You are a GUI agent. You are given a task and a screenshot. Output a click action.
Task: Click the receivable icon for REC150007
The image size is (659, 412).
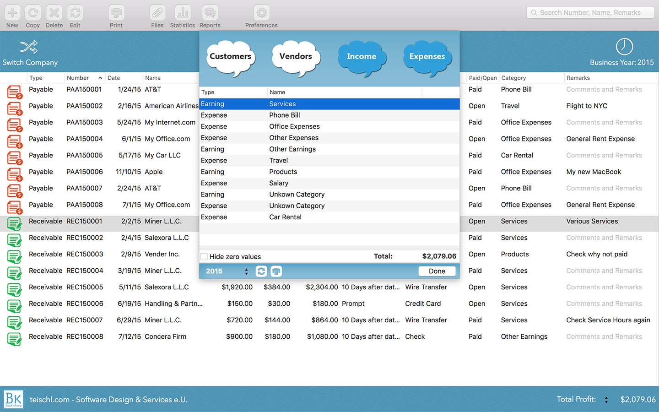point(15,323)
